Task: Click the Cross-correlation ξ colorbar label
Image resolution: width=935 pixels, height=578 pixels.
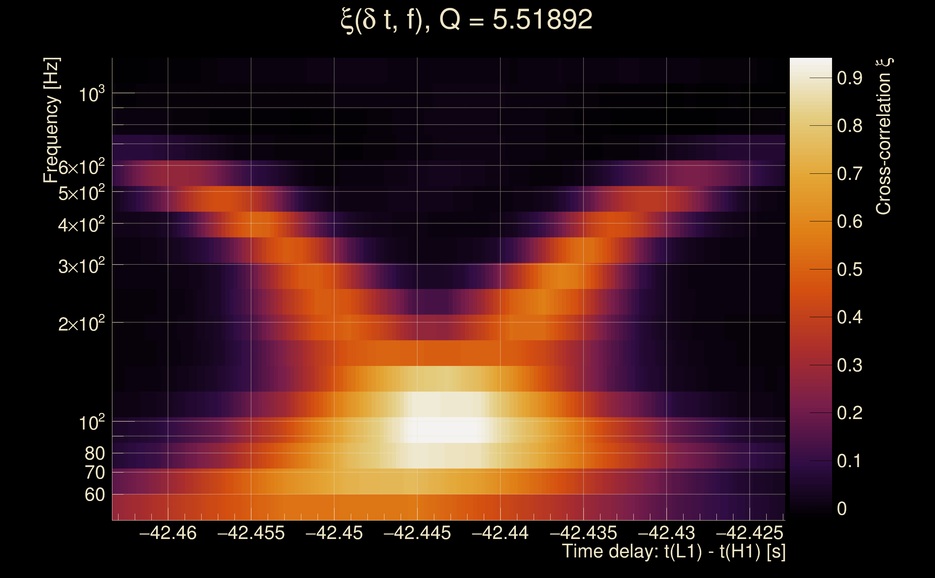Action: 883,137
